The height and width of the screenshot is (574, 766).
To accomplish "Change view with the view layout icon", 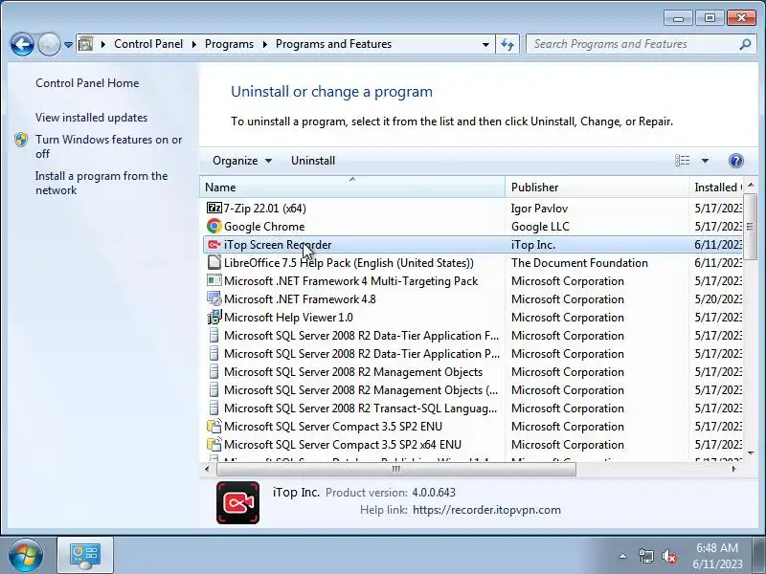I will pos(683,160).
